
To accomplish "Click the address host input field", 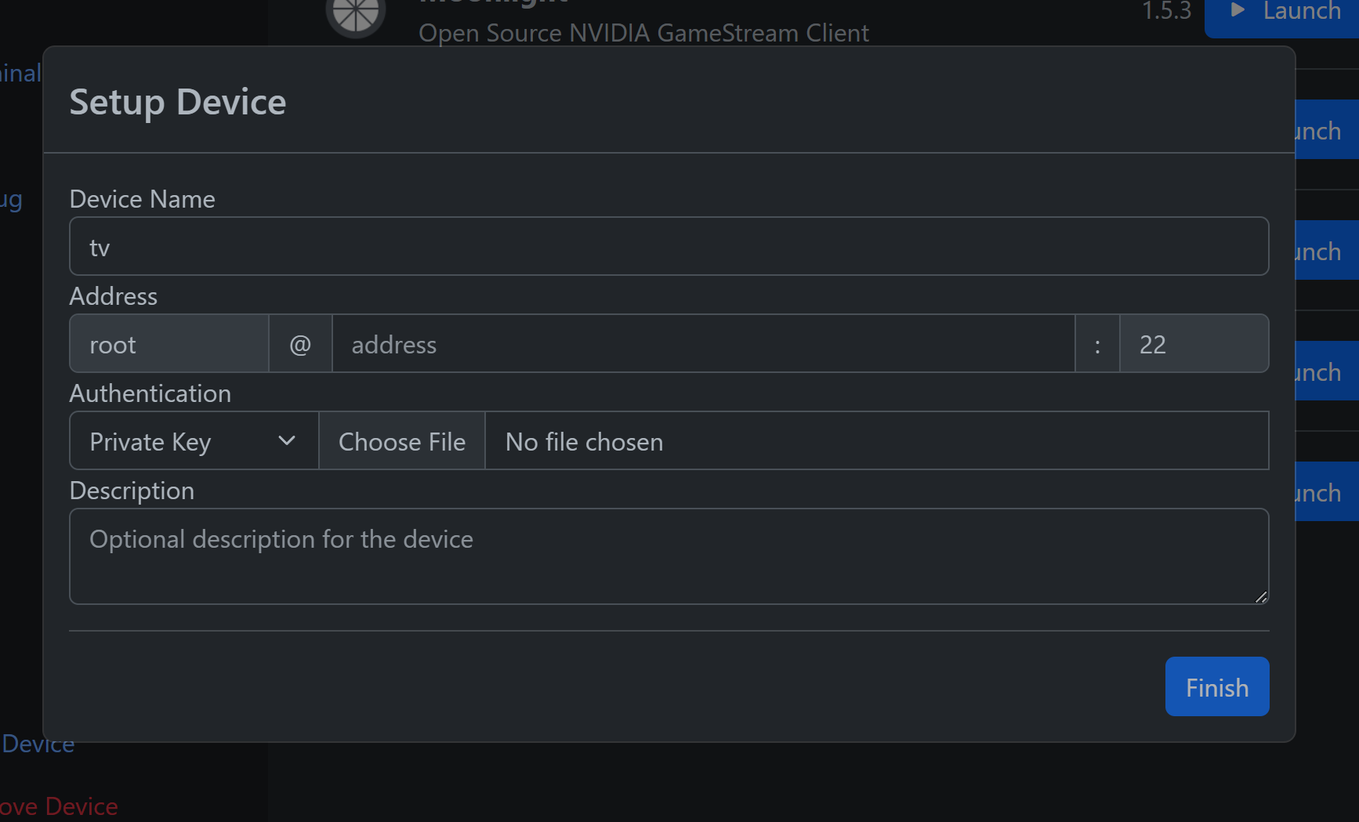I will tap(703, 343).
